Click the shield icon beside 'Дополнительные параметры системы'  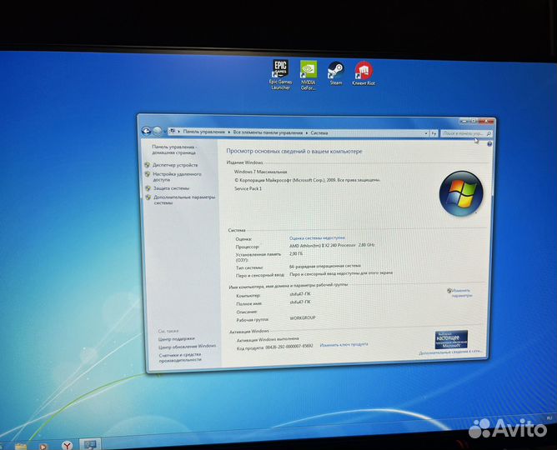pos(148,197)
